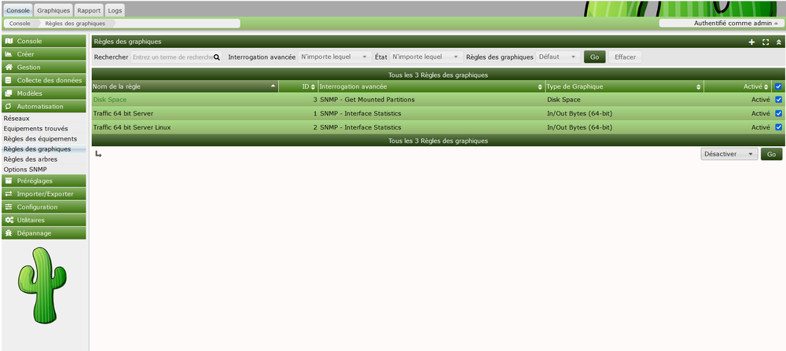
Task: Click the Importer/Exporter arrows icon
Action: tap(9, 194)
